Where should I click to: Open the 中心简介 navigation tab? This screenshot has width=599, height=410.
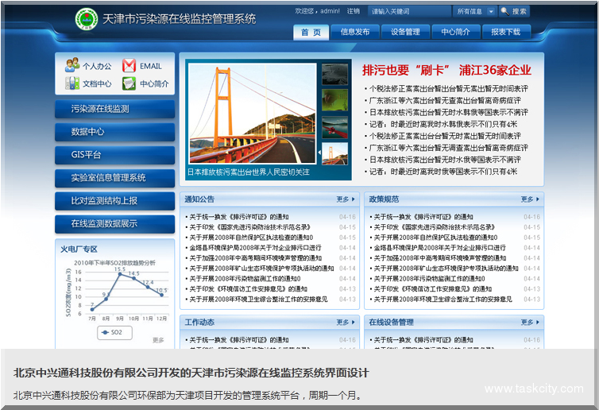pyautogui.click(x=456, y=32)
